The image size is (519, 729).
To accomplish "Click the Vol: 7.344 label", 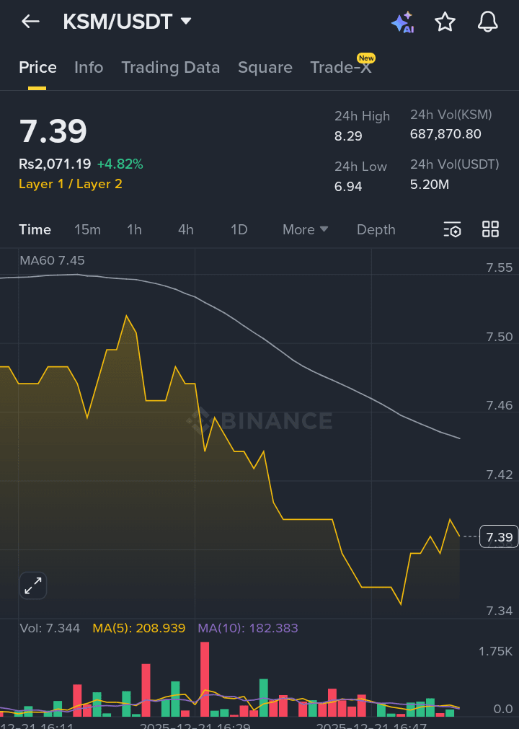I will tap(50, 628).
